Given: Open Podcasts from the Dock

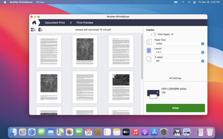Looking at the screenshot, I should click(x=145, y=132).
